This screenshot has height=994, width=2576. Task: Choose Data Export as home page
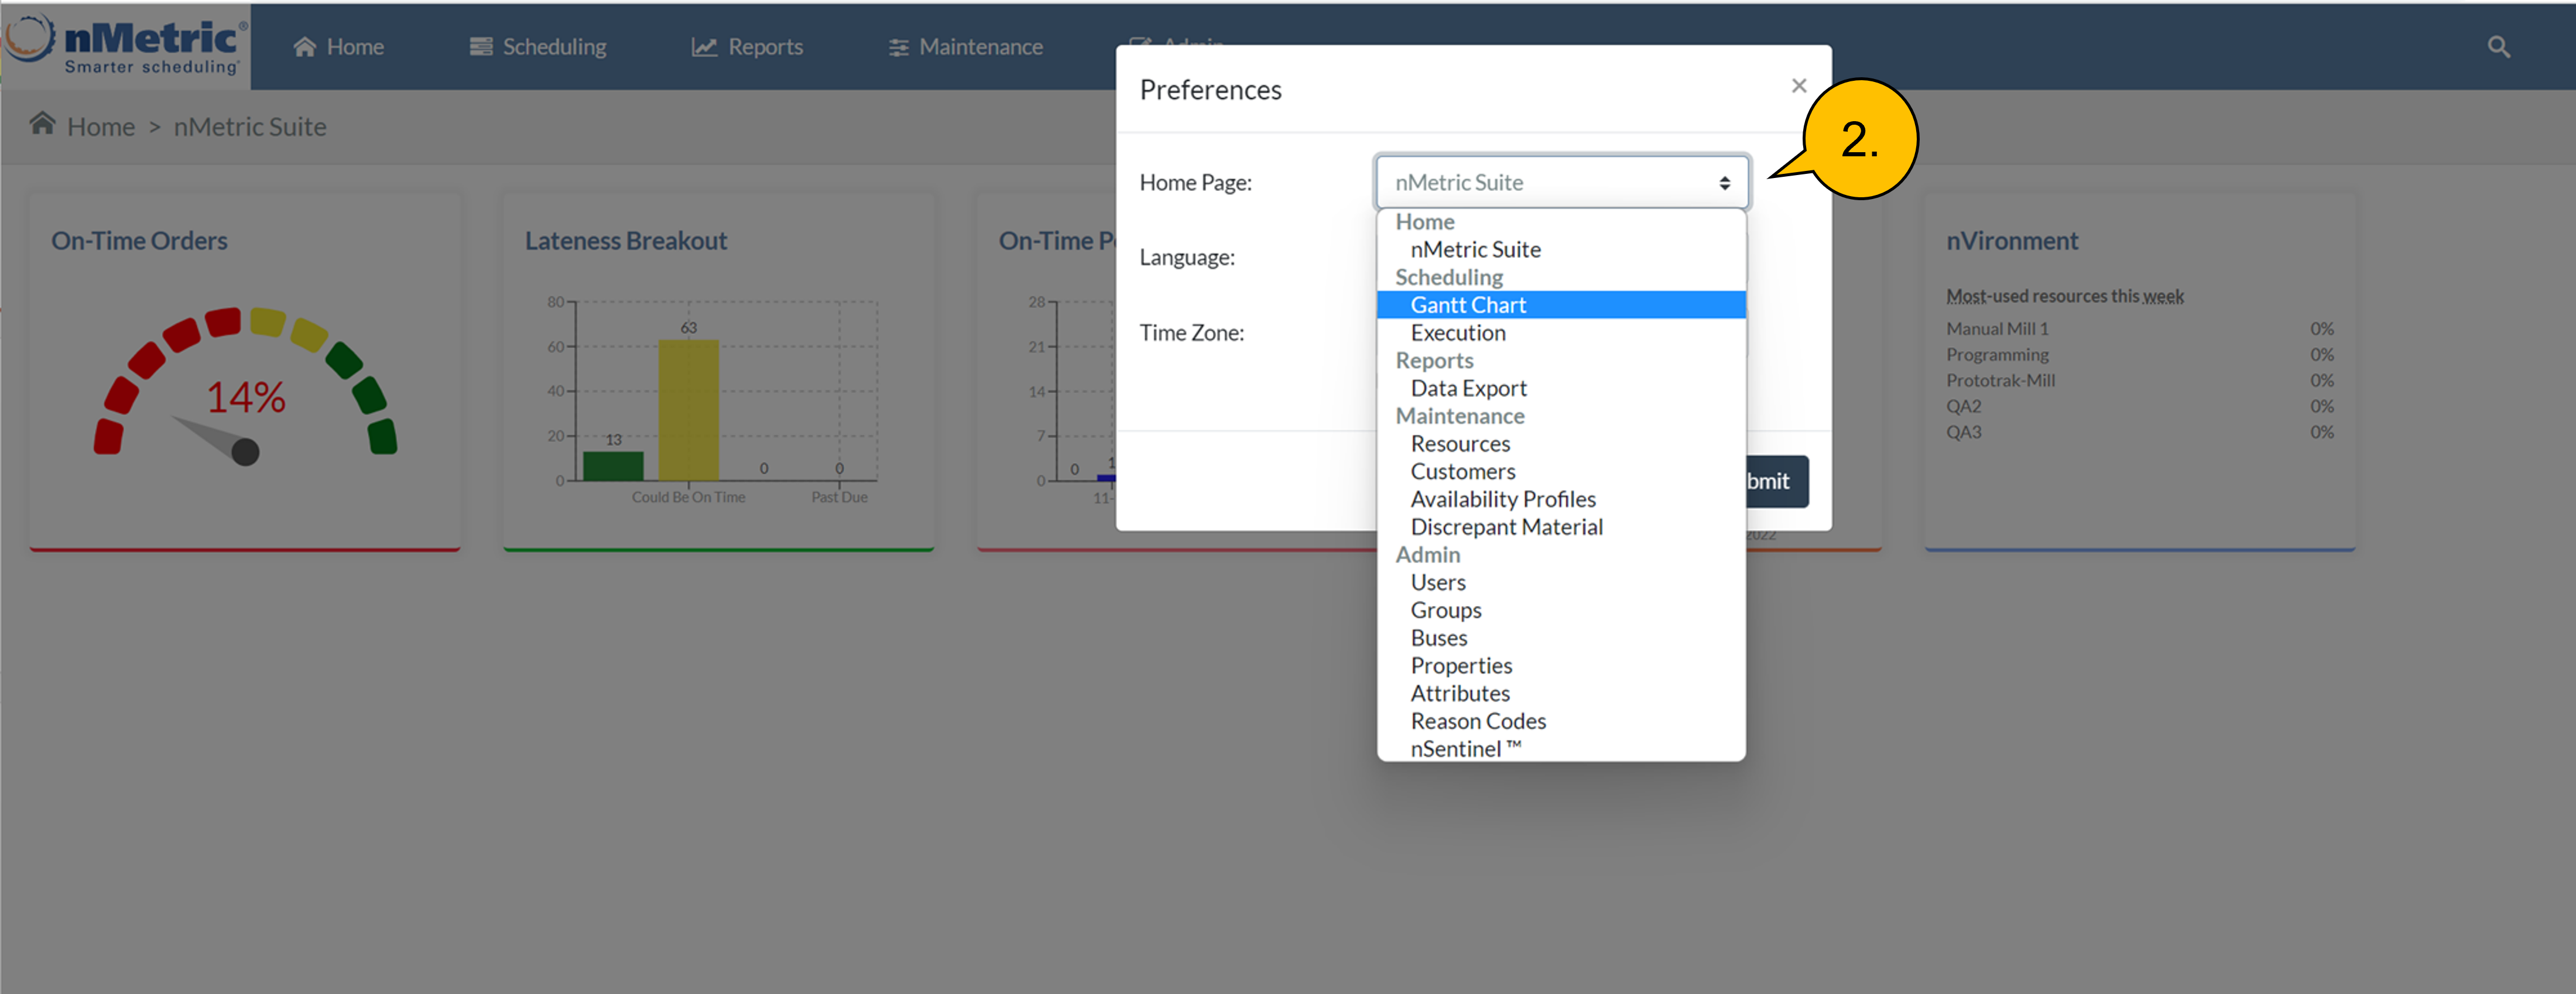pyautogui.click(x=1467, y=388)
